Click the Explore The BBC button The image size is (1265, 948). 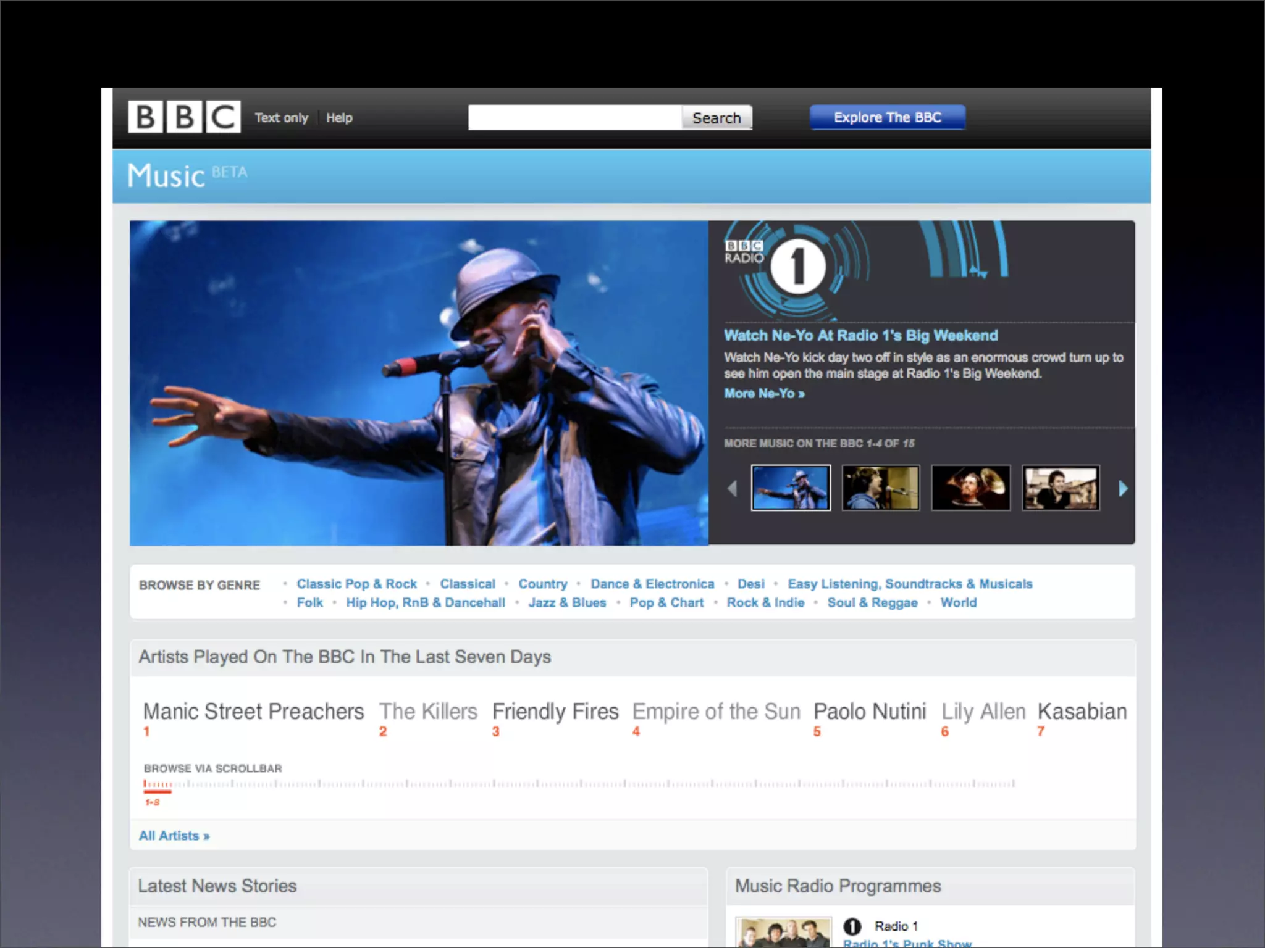(888, 117)
